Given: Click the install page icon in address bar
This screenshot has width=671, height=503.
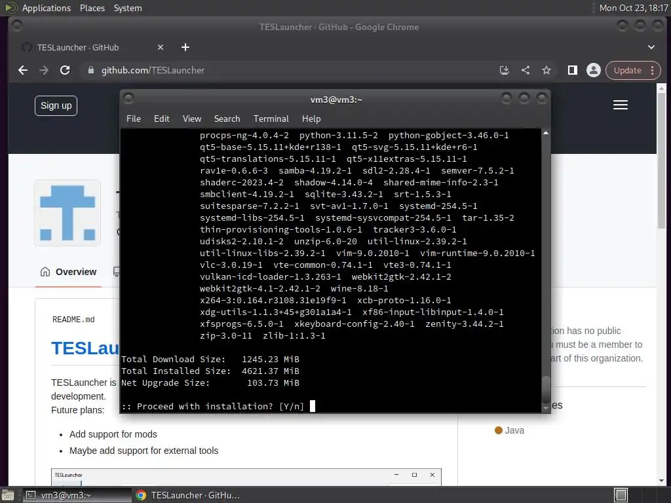Looking at the screenshot, I should (x=505, y=70).
